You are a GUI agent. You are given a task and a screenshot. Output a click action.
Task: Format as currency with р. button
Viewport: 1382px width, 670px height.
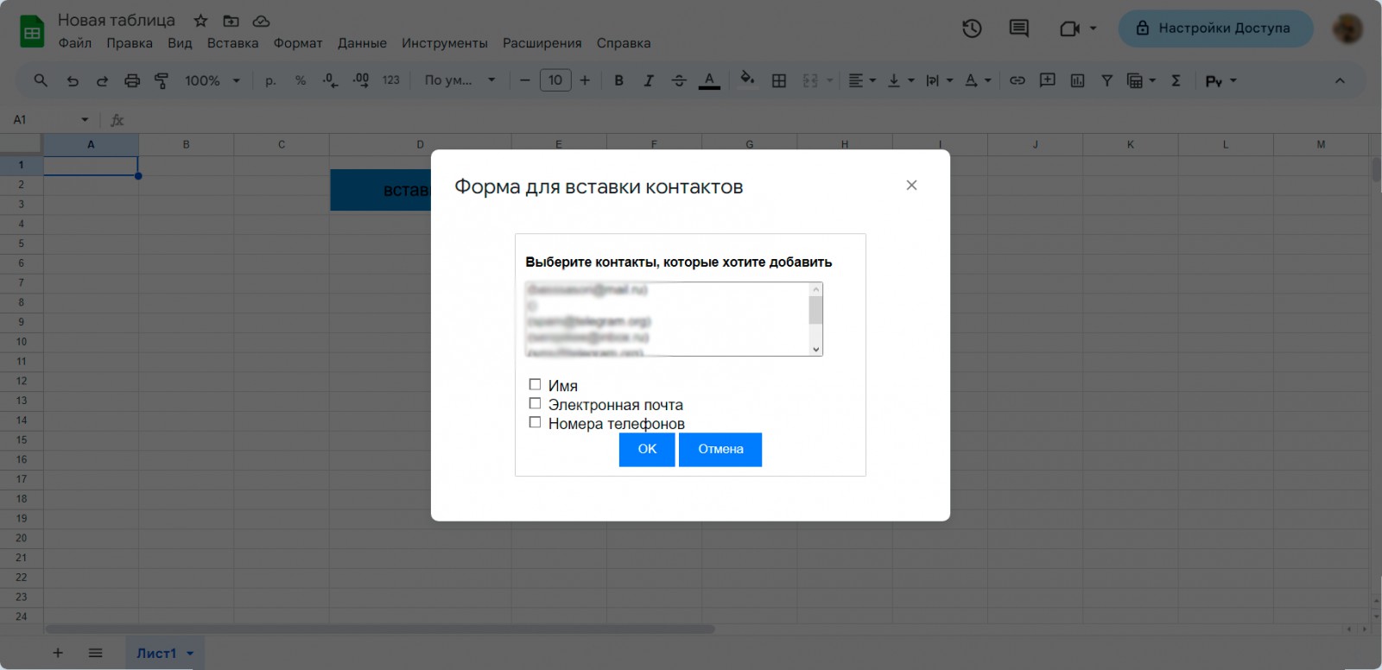(x=270, y=80)
